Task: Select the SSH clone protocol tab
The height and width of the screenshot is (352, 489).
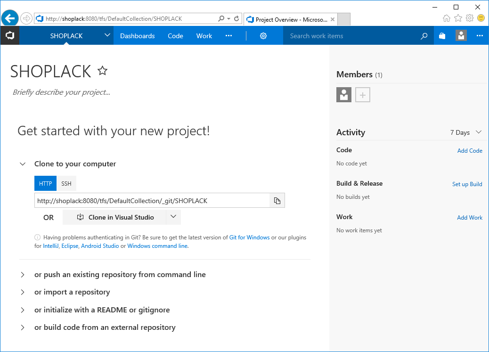Action: pos(66,183)
